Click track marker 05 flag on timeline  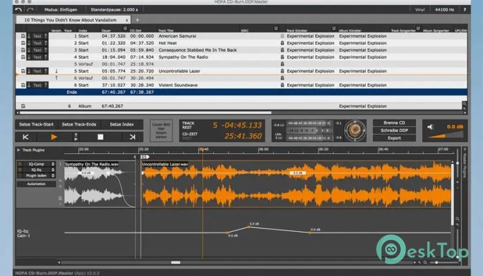(x=144, y=157)
